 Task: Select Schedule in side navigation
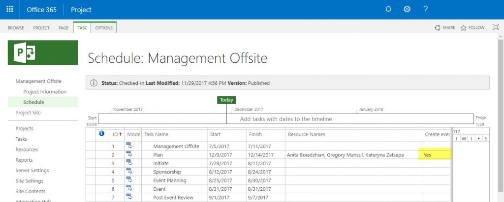[x=43, y=102]
